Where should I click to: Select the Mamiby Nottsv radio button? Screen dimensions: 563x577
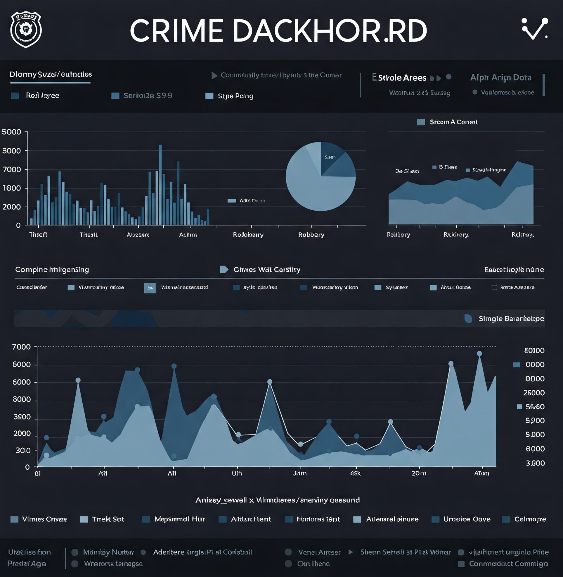75,552
